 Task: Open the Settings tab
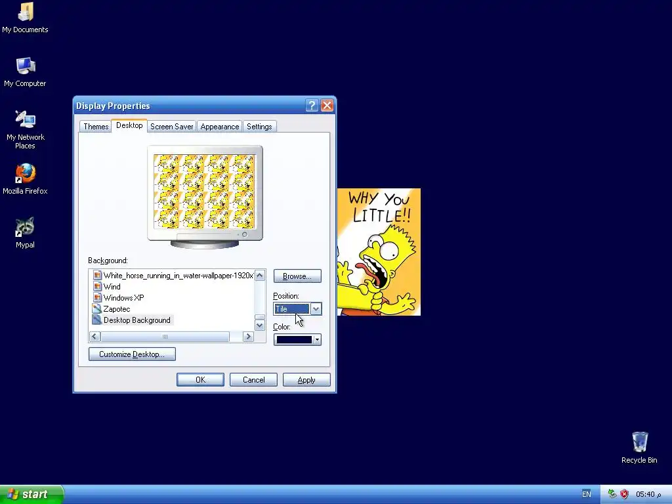[x=259, y=127]
